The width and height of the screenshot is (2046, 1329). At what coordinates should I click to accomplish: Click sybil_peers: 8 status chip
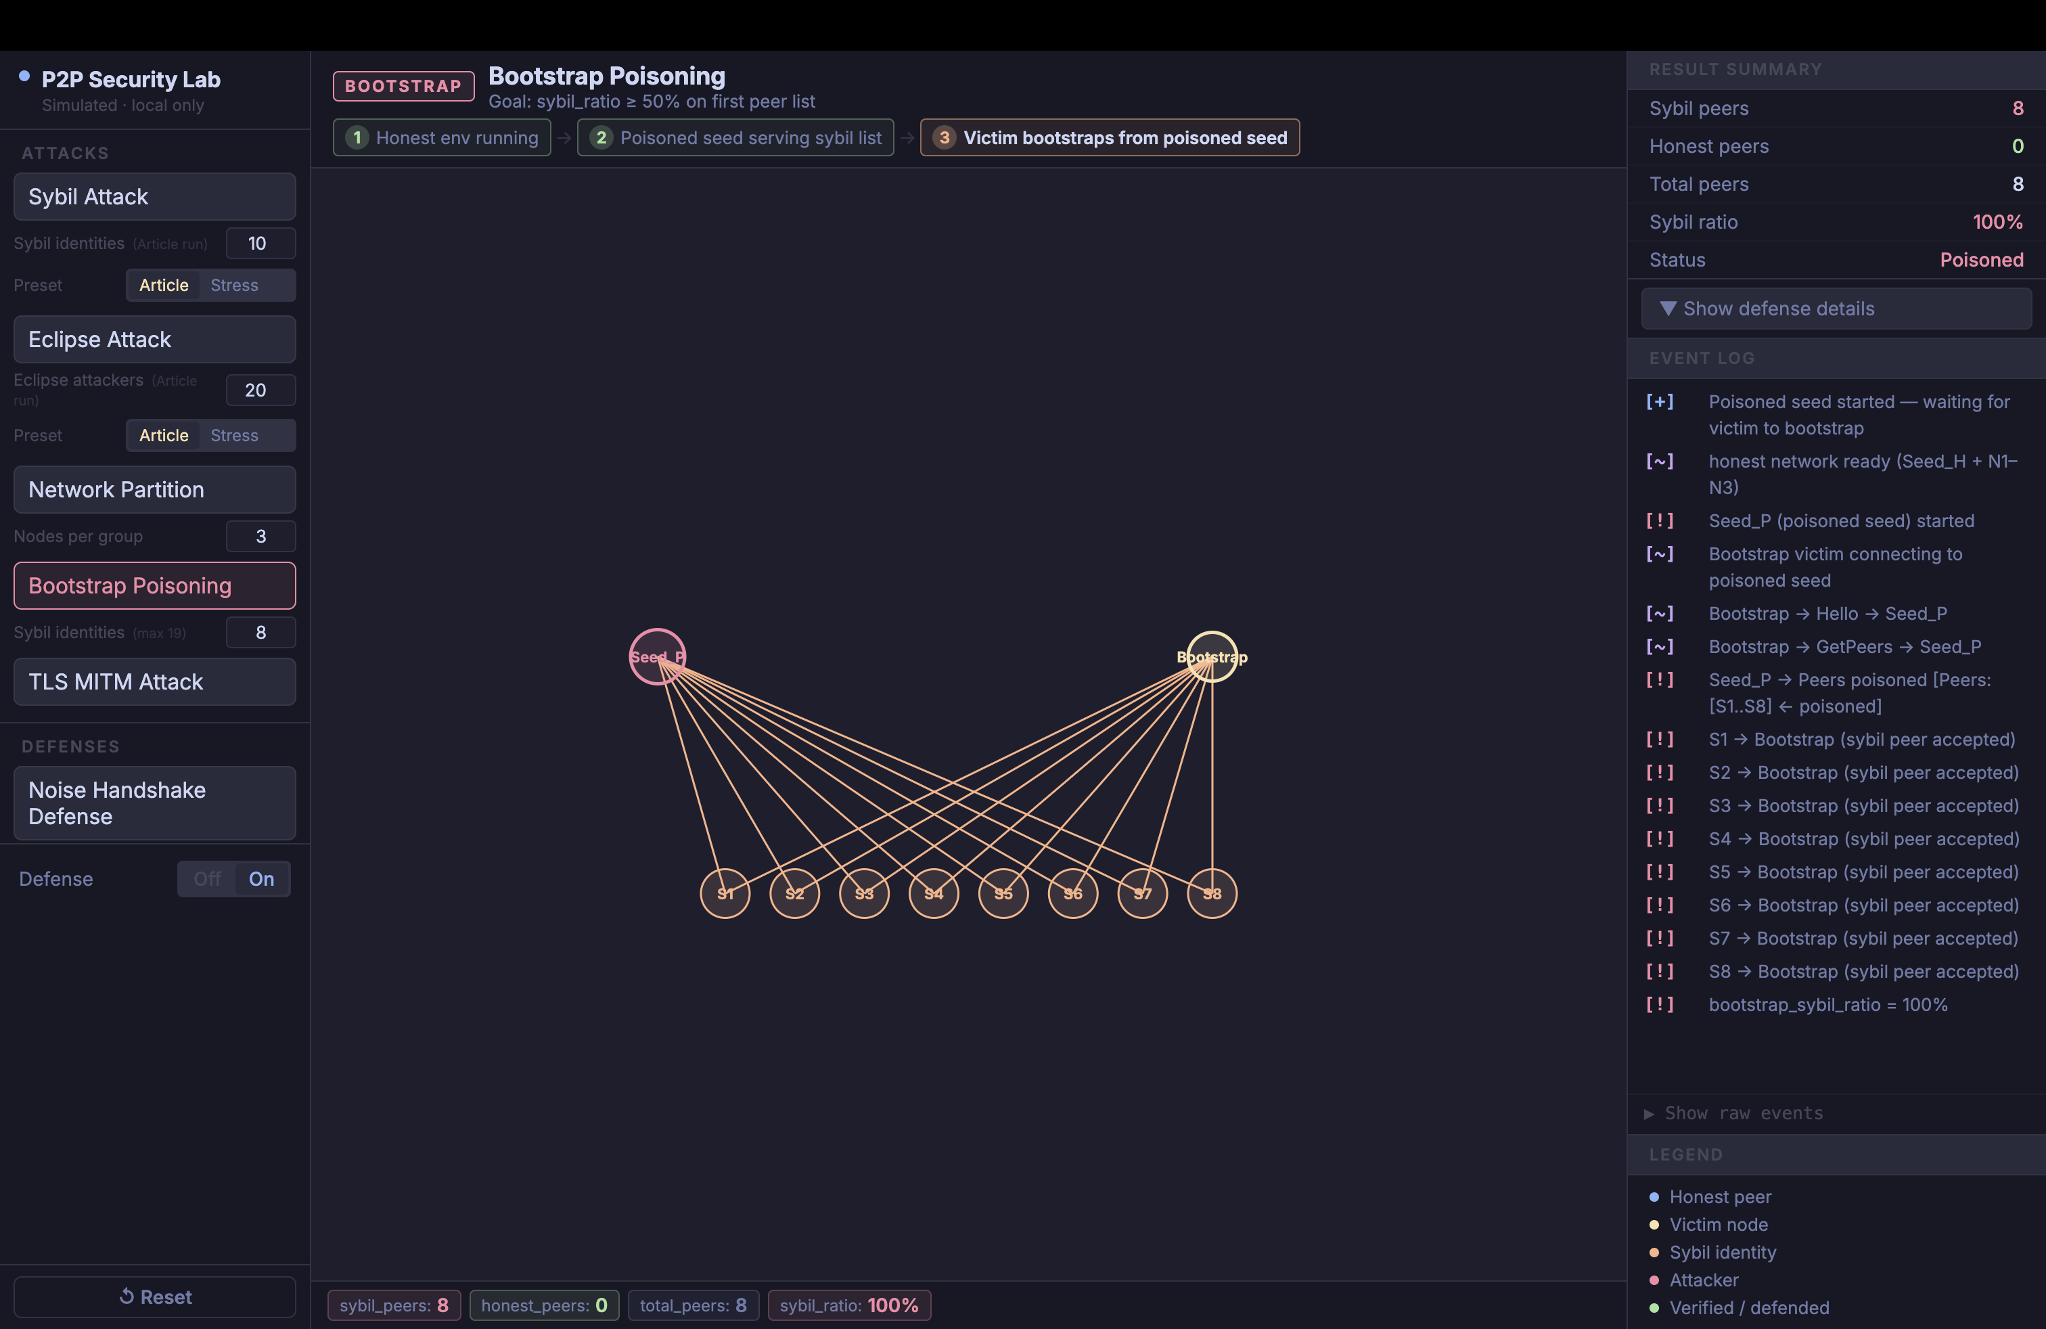click(x=394, y=1305)
